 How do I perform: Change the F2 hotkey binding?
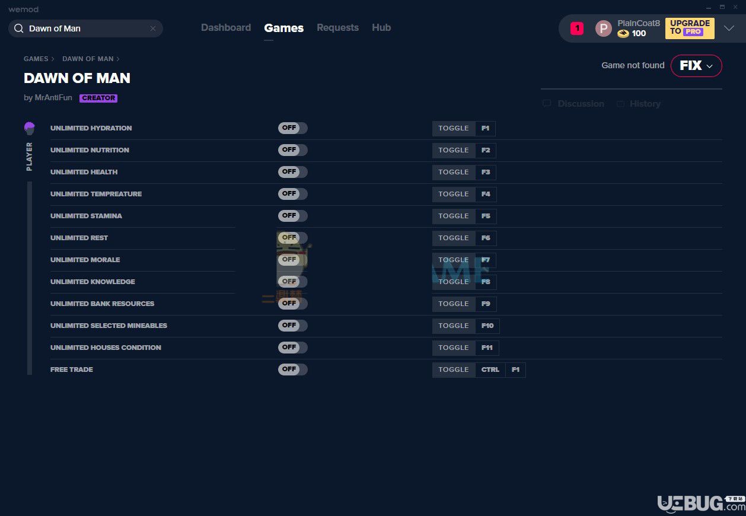tap(486, 151)
